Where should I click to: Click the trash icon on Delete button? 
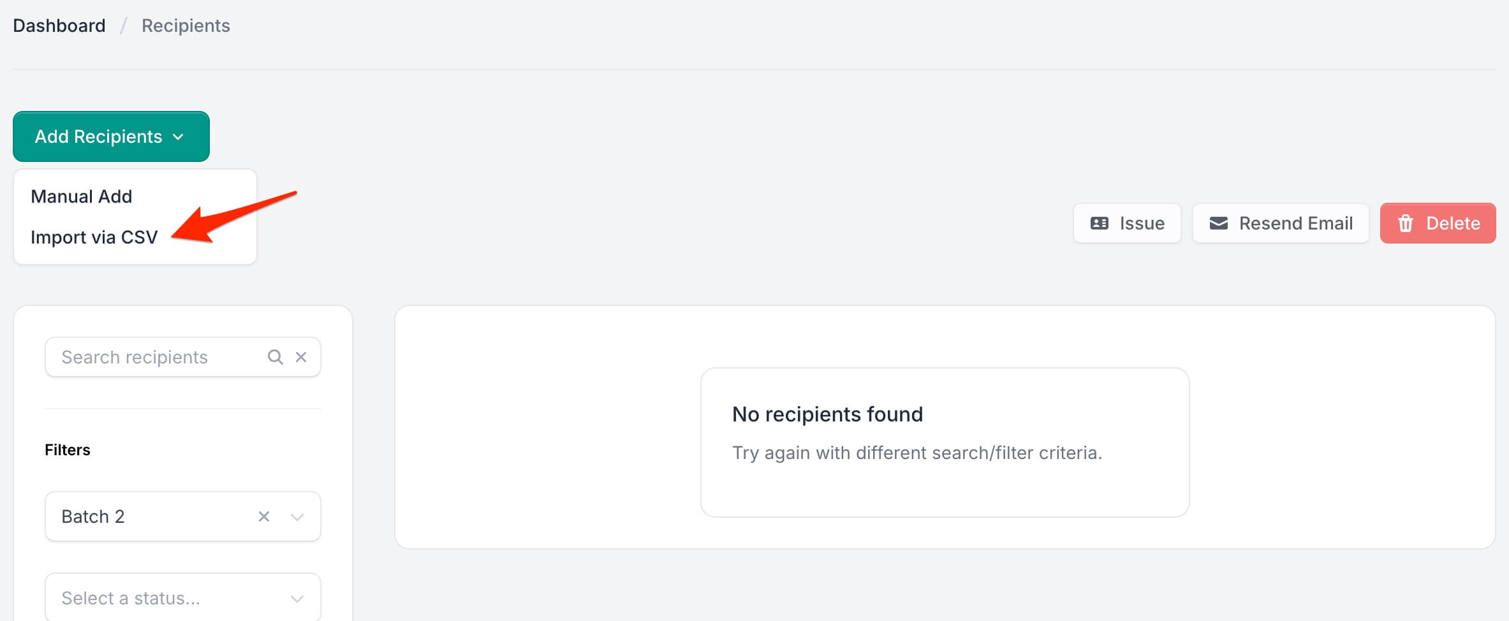pos(1405,223)
